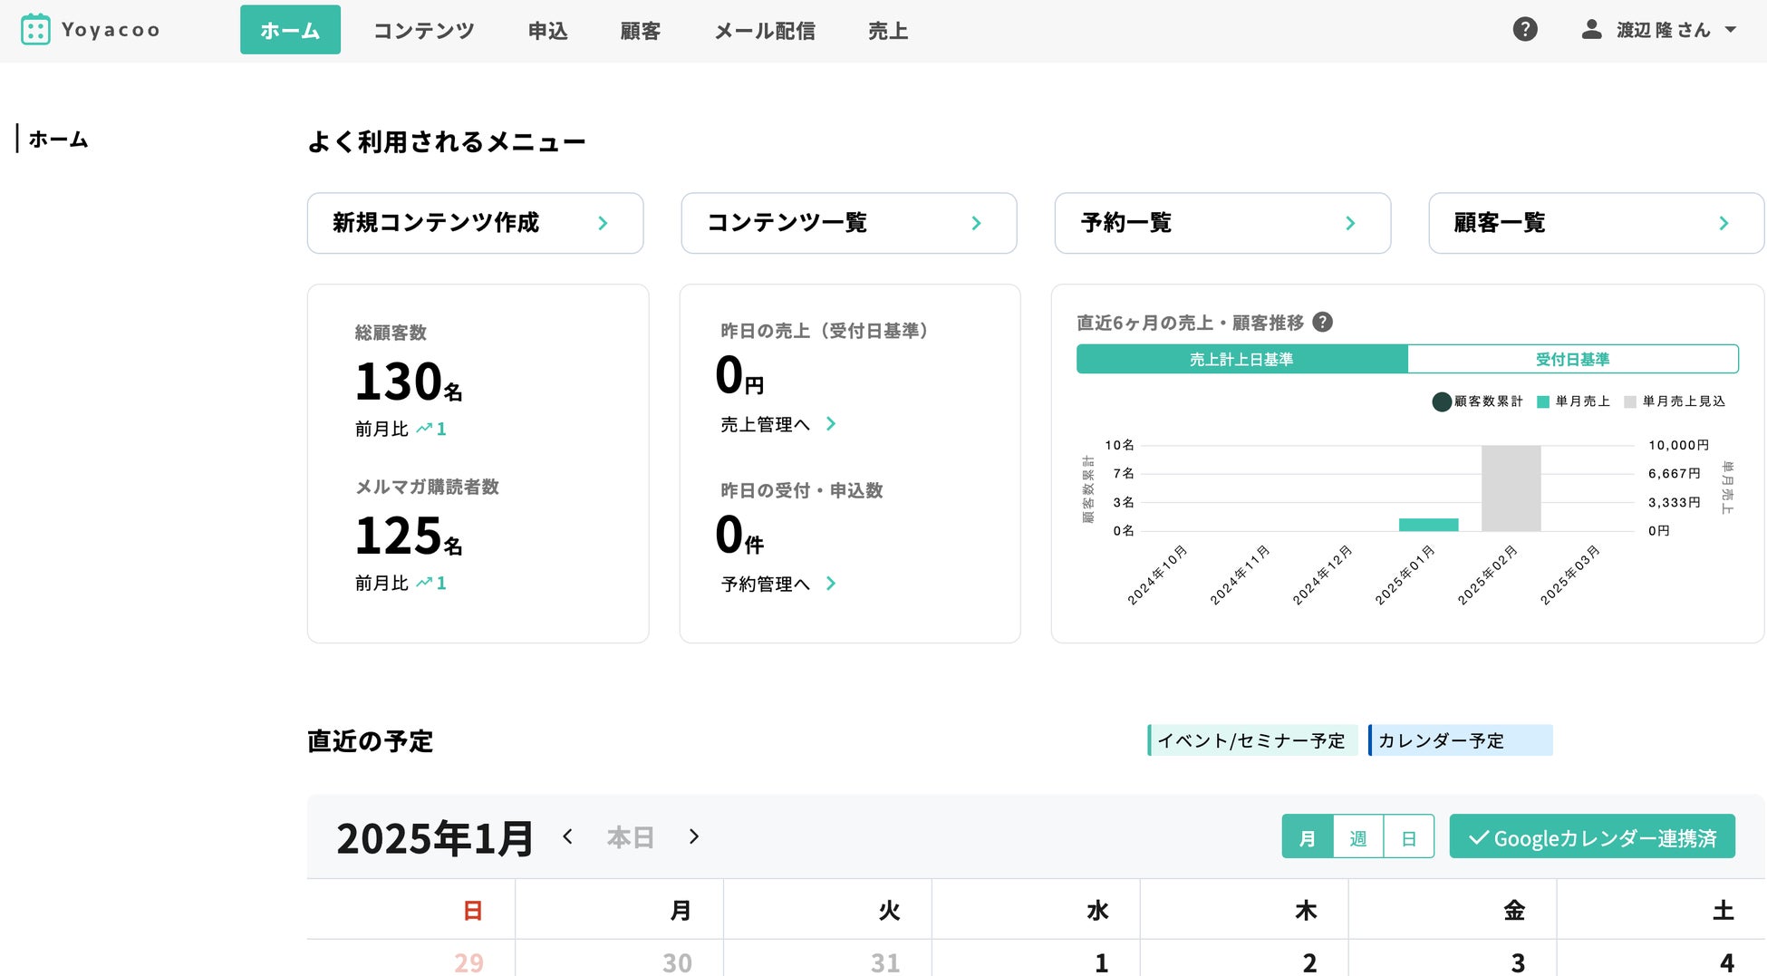Image resolution: width=1767 pixels, height=976 pixels.
Task: Follow the 売上管理へ link
Action: pyautogui.click(x=777, y=424)
